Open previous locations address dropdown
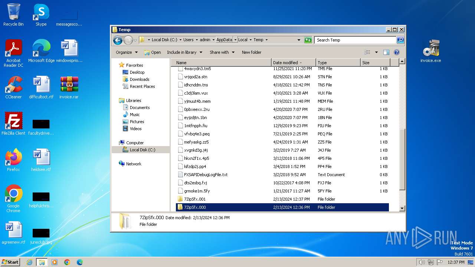 click(299, 40)
